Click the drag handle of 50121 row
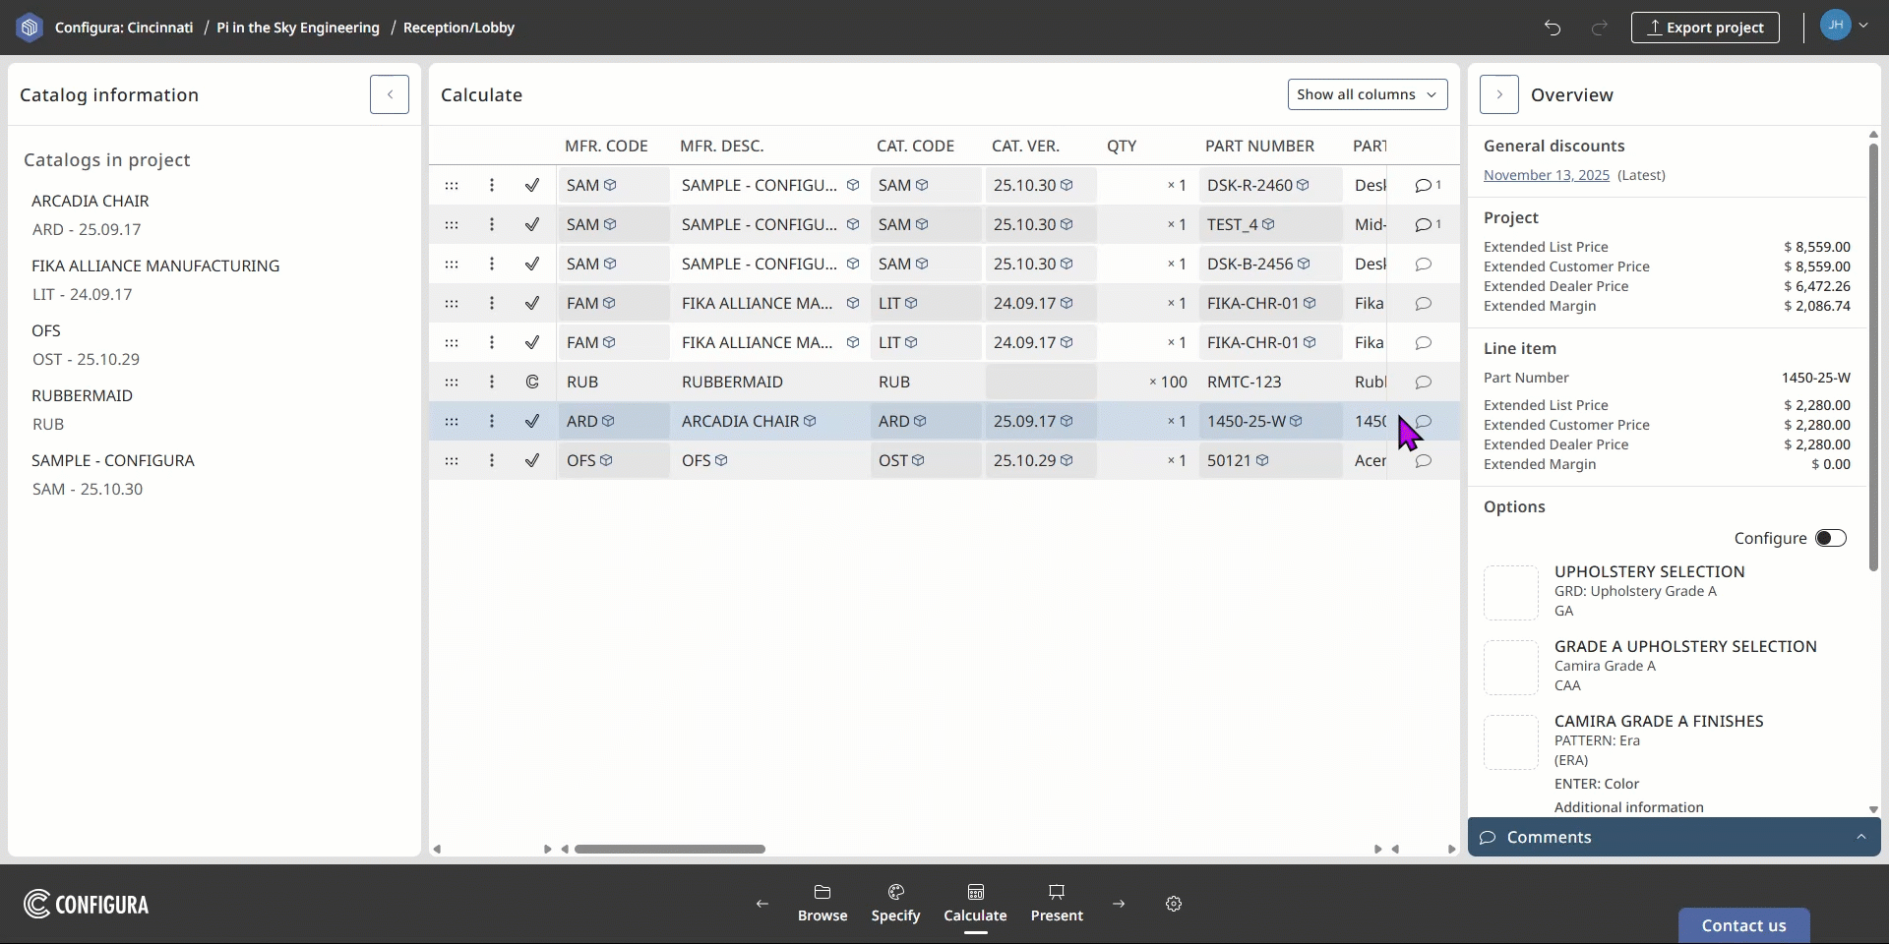This screenshot has height=944, width=1889. (452, 460)
